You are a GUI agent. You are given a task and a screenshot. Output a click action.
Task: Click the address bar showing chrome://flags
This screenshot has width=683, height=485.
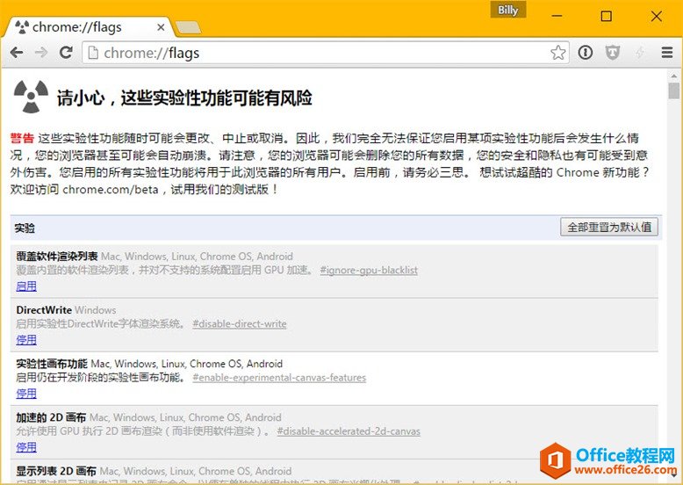[326, 53]
